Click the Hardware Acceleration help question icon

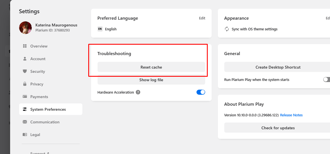[138, 92]
